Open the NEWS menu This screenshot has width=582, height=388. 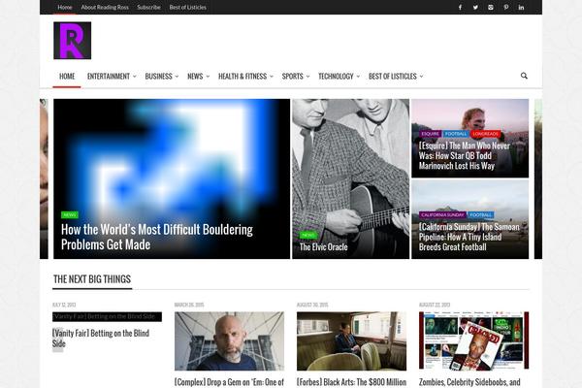(195, 76)
